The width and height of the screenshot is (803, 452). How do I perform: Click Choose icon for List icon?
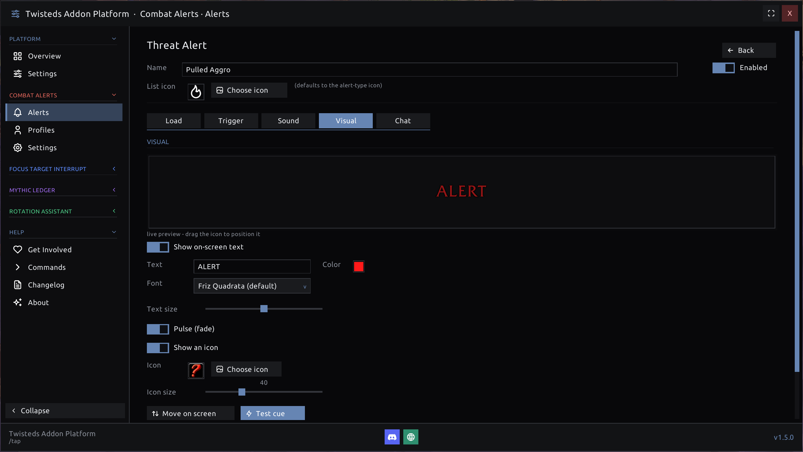[249, 90]
